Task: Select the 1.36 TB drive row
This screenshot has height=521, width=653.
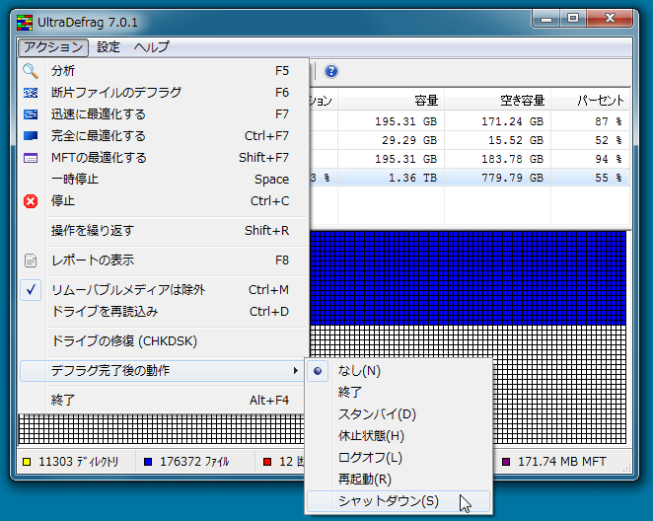Action: (x=470, y=178)
